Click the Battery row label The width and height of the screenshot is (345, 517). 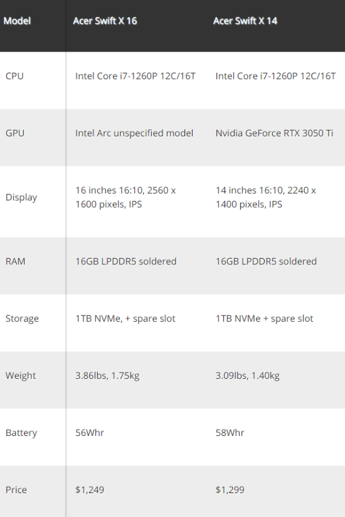pos(21,433)
